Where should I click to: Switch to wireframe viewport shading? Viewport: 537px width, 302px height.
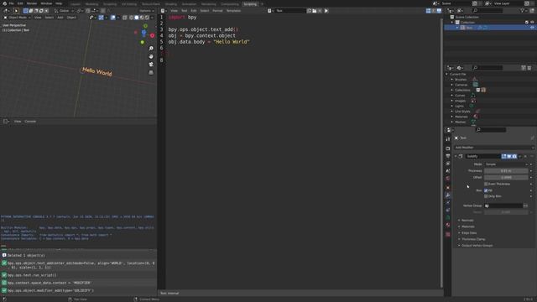click(x=131, y=17)
